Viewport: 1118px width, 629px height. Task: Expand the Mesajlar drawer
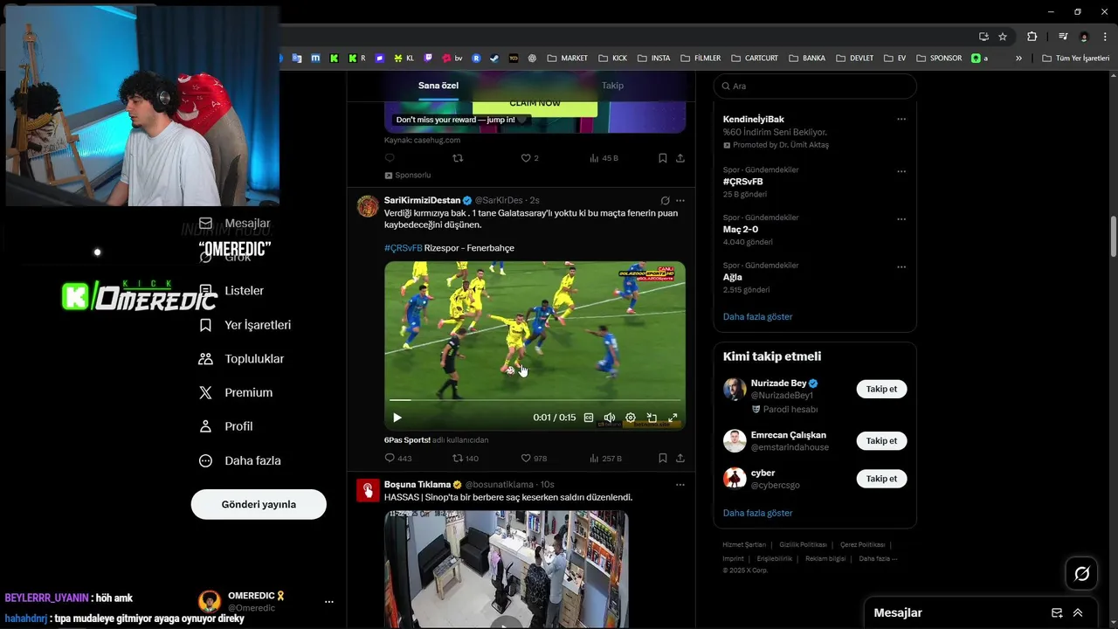(1078, 612)
